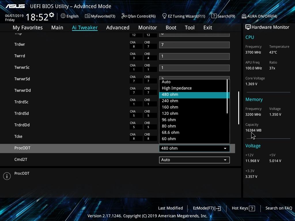Click the Hardware Monitor screen icon
295x221 pixels.
point(248,27)
